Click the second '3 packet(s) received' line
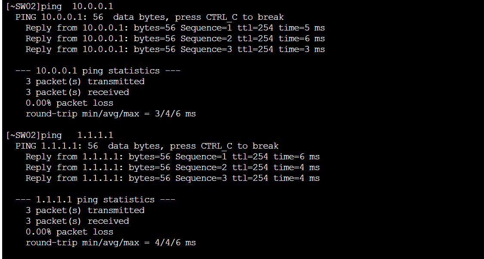This screenshot has width=484, height=259. pyautogui.click(x=77, y=221)
